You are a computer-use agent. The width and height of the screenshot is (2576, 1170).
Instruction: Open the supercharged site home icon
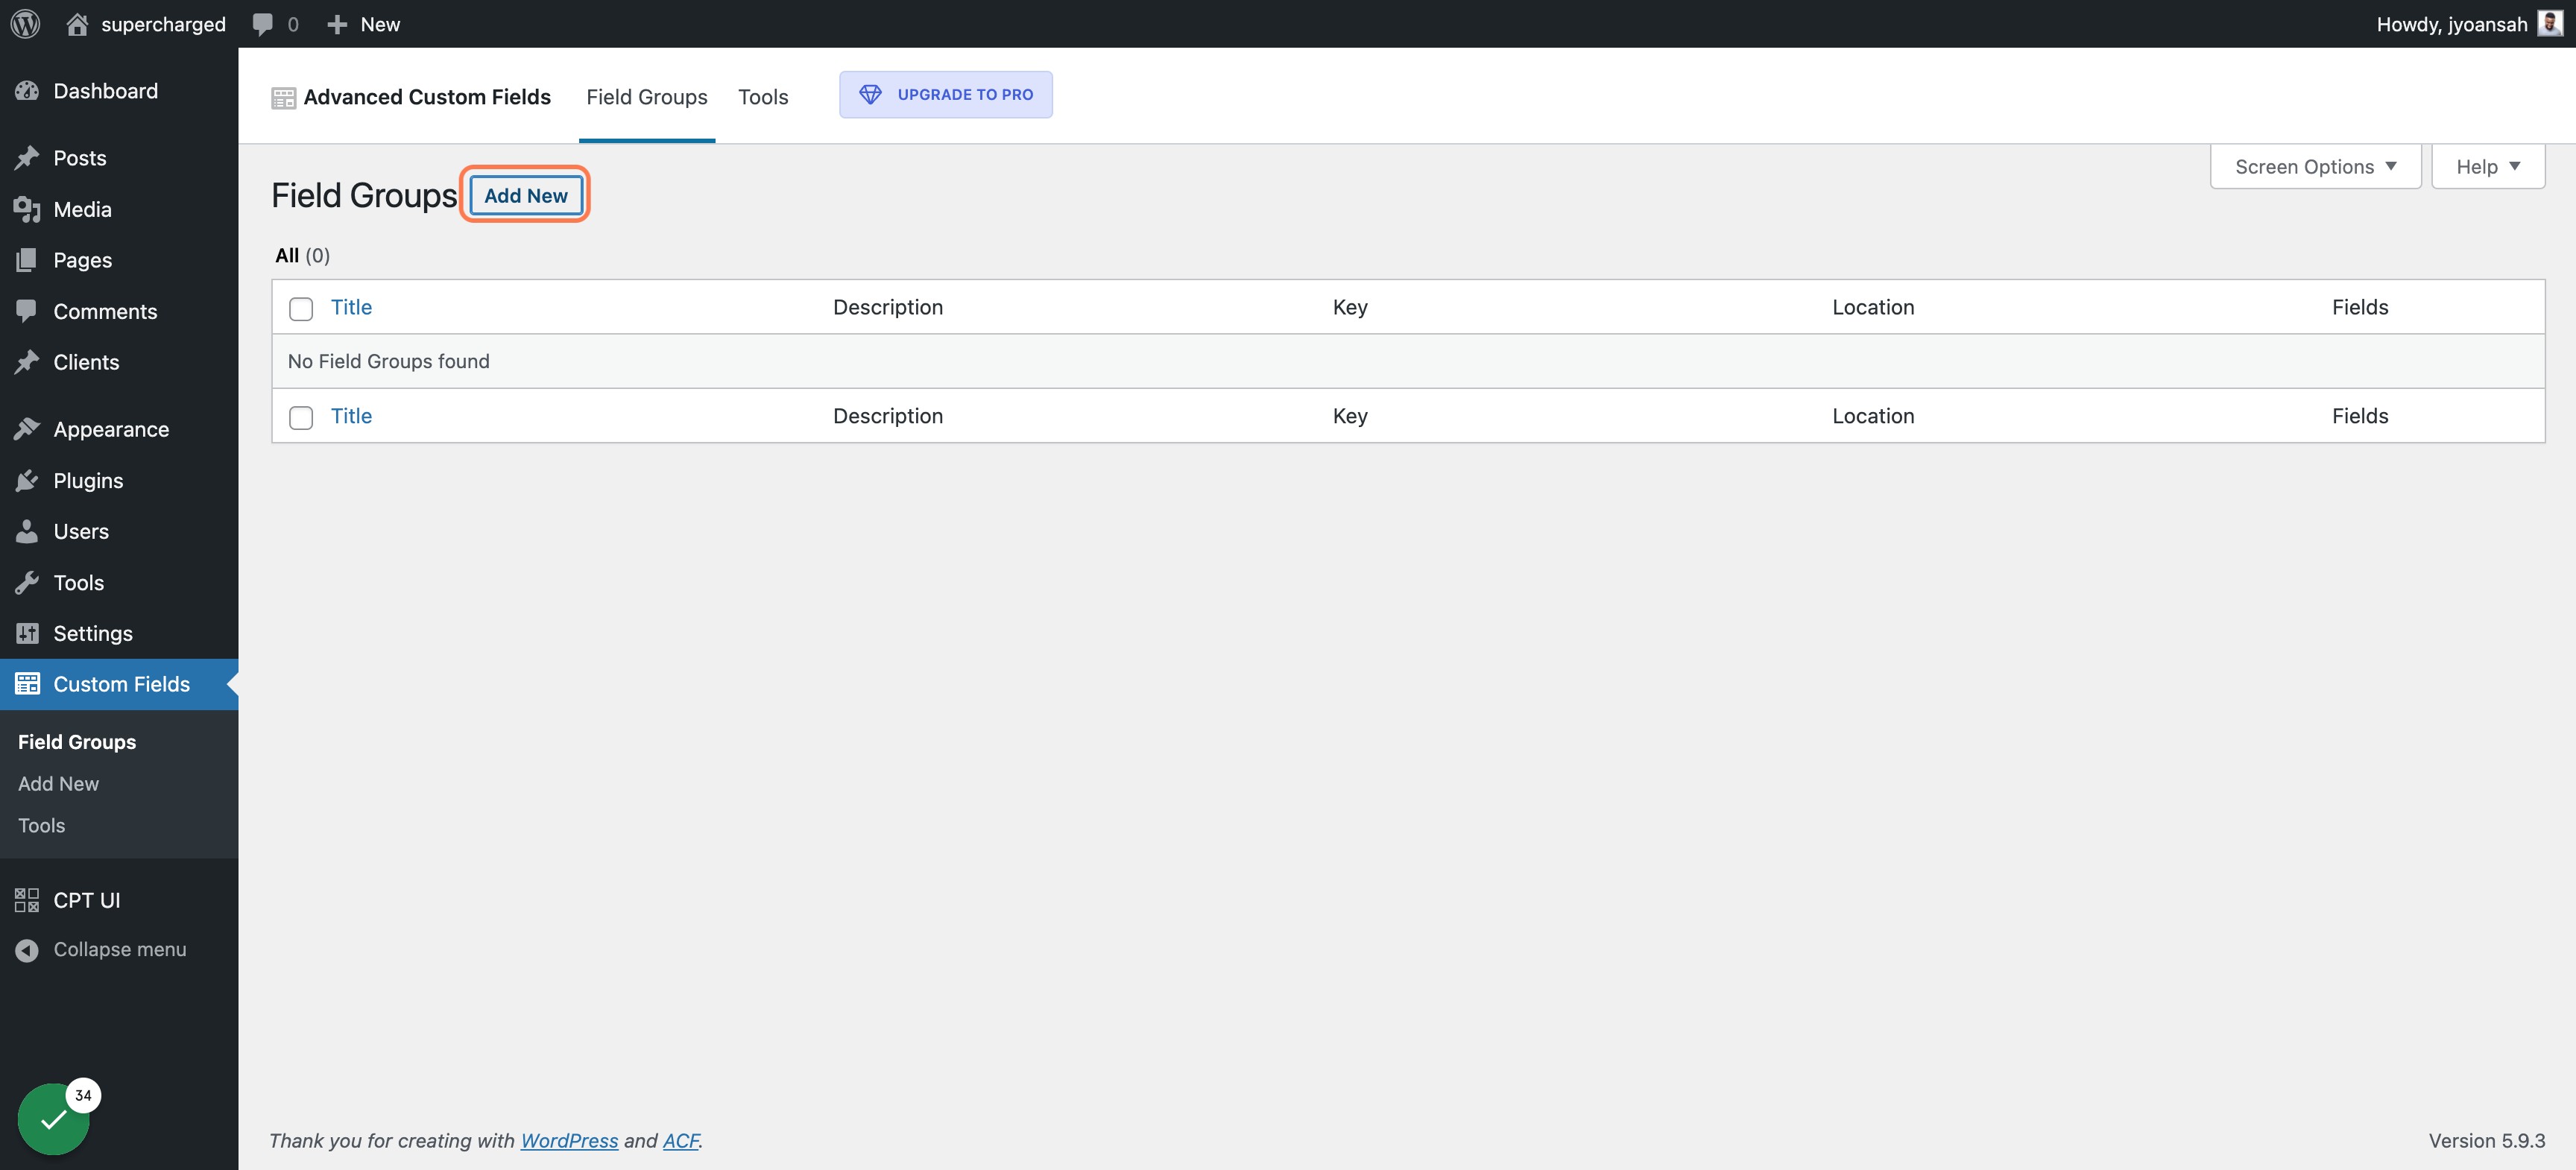pos(77,24)
